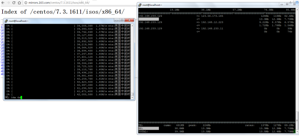The image size is (299, 136).
Task: Open the browser home page icon
Action: (x=19, y=3)
